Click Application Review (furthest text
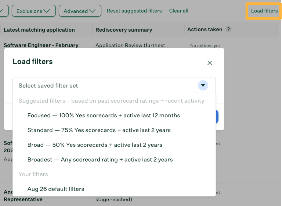The image size is (282, 206). coord(130,45)
